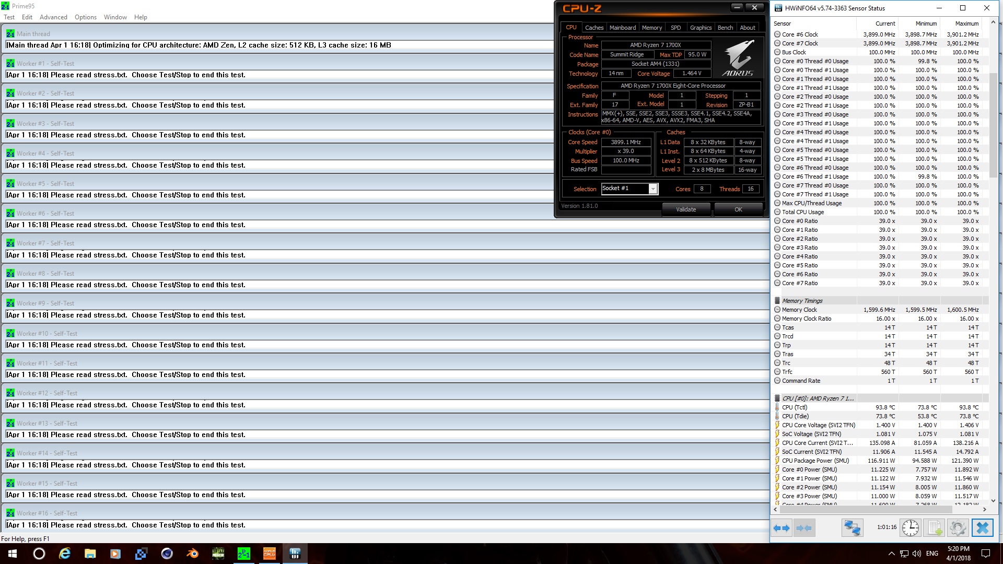
Task: Click HWiNFO Minimum column header
Action: point(919,23)
